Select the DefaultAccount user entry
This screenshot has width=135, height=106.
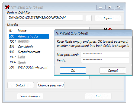pos(29,52)
